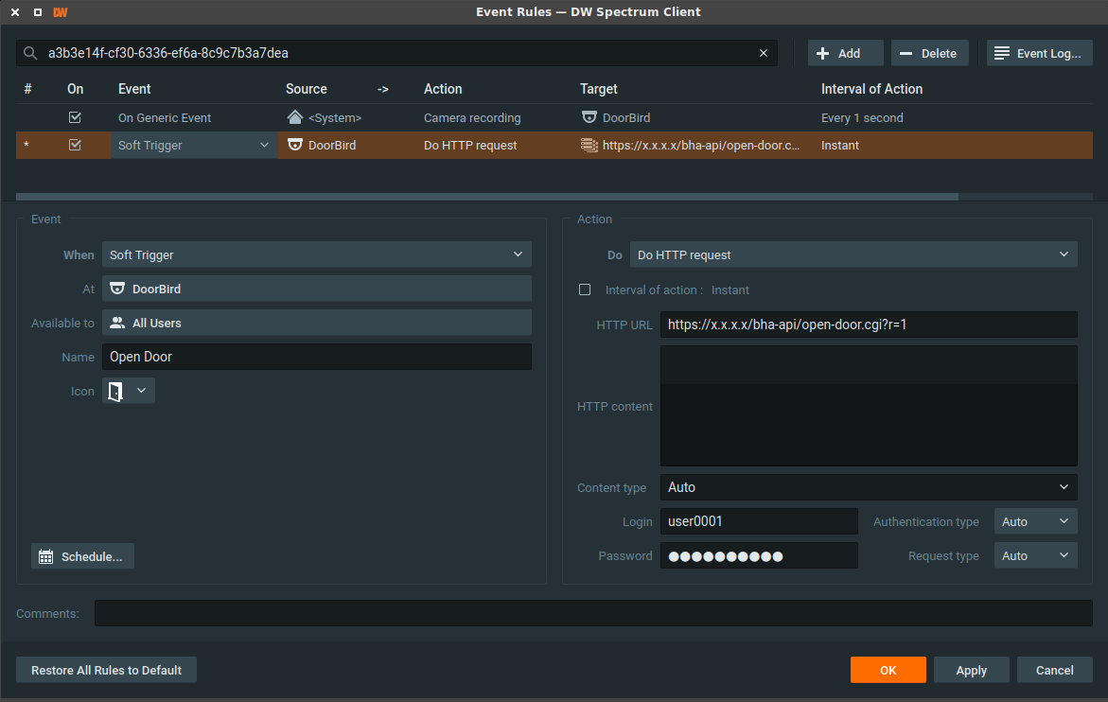This screenshot has height=702, width=1108.
Task: Delete the selected event rule
Action: [929, 53]
